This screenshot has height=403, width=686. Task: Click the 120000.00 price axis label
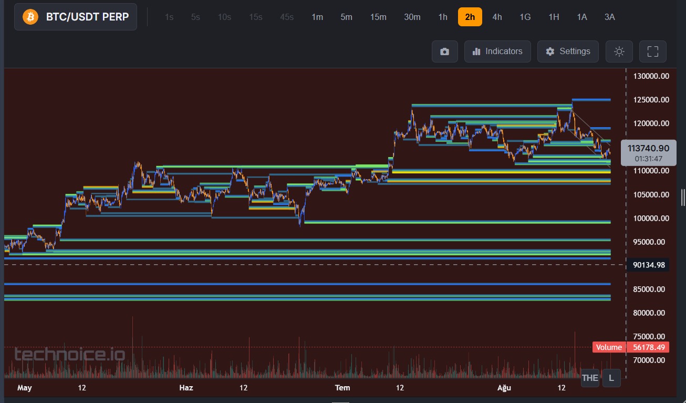(x=651, y=123)
